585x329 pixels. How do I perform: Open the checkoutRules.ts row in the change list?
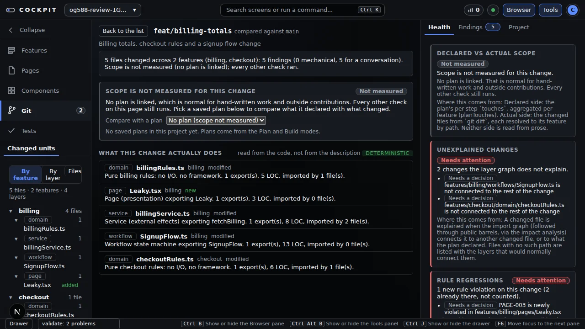256,263
